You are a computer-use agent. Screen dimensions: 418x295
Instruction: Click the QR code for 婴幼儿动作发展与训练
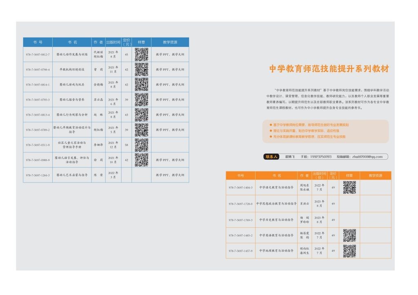point(141,54)
